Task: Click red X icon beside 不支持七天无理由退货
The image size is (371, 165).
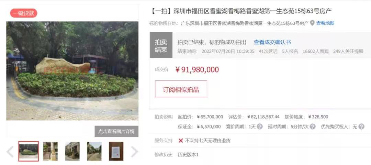Action: click(181, 141)
